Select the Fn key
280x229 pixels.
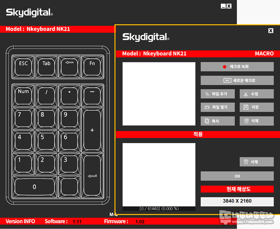[x=92, y=67]
